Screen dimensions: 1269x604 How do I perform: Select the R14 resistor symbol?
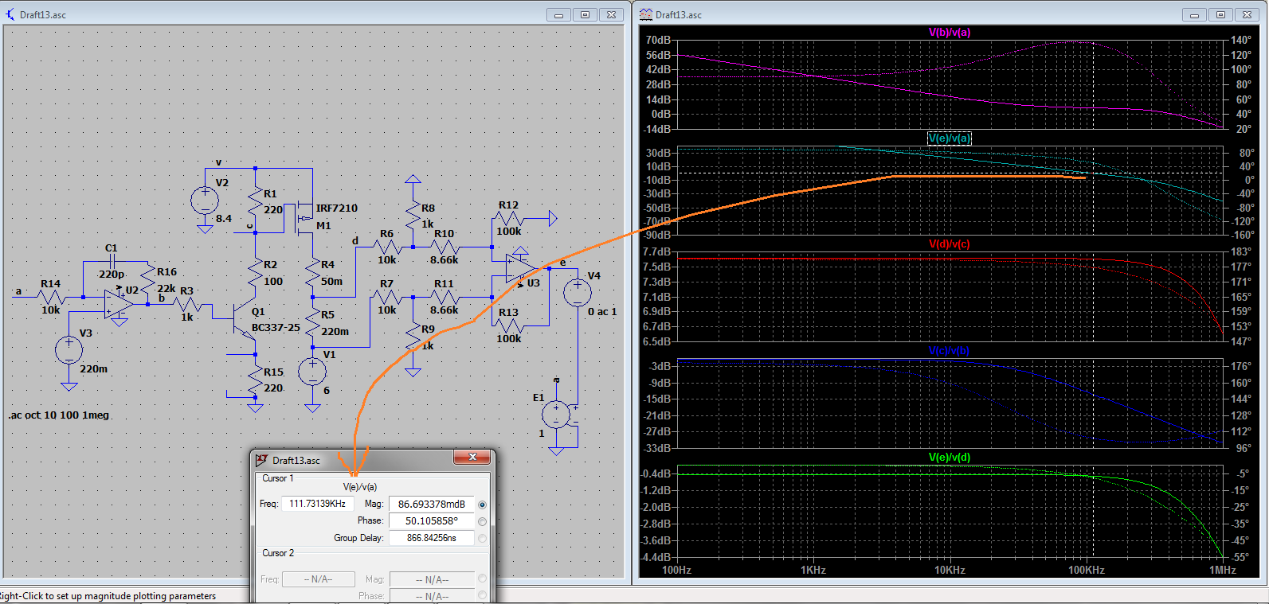(x=52, y=297)
